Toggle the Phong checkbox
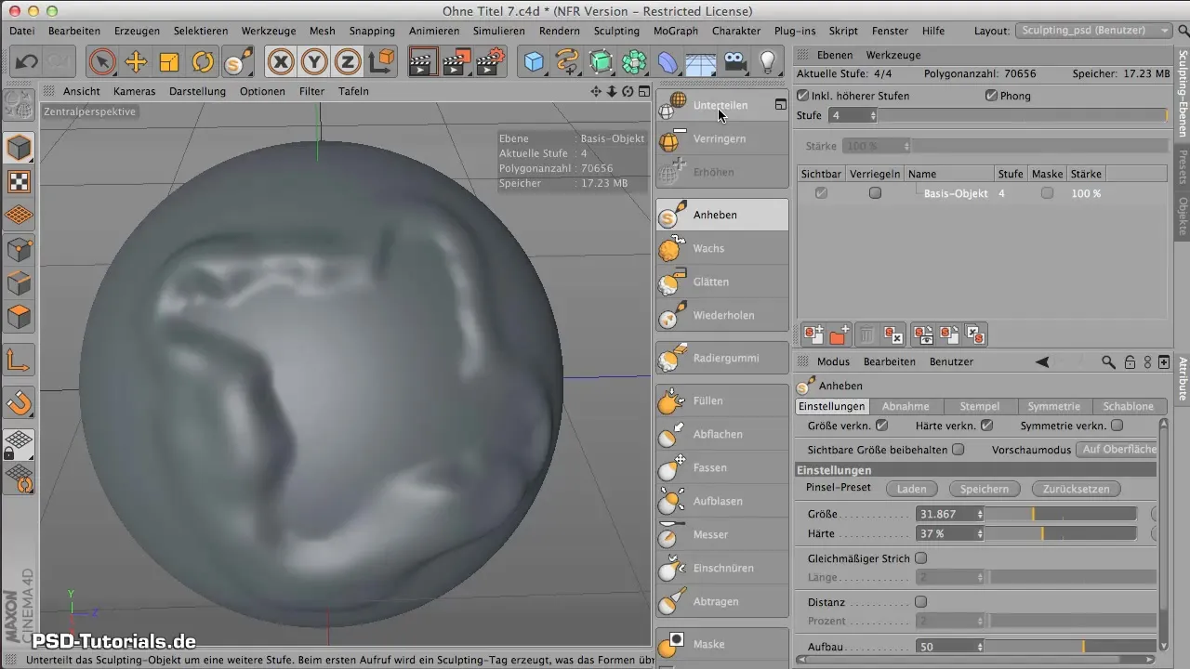Image resolution: width=1190 pixels, height=669 pixels. (x=991, y=96)
